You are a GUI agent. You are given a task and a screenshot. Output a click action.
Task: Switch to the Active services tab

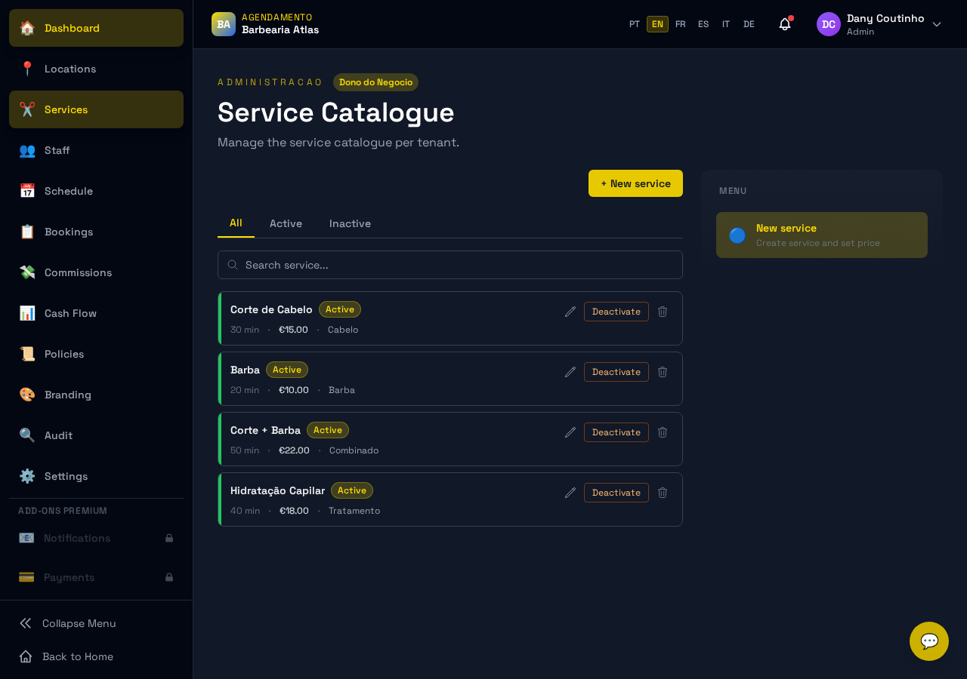pyautogui.click(x=286, y=223)
